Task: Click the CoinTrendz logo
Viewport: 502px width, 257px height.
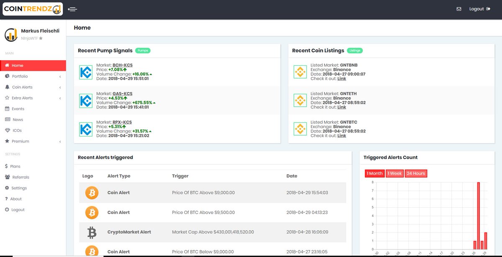Action: [x=33, y=9]
